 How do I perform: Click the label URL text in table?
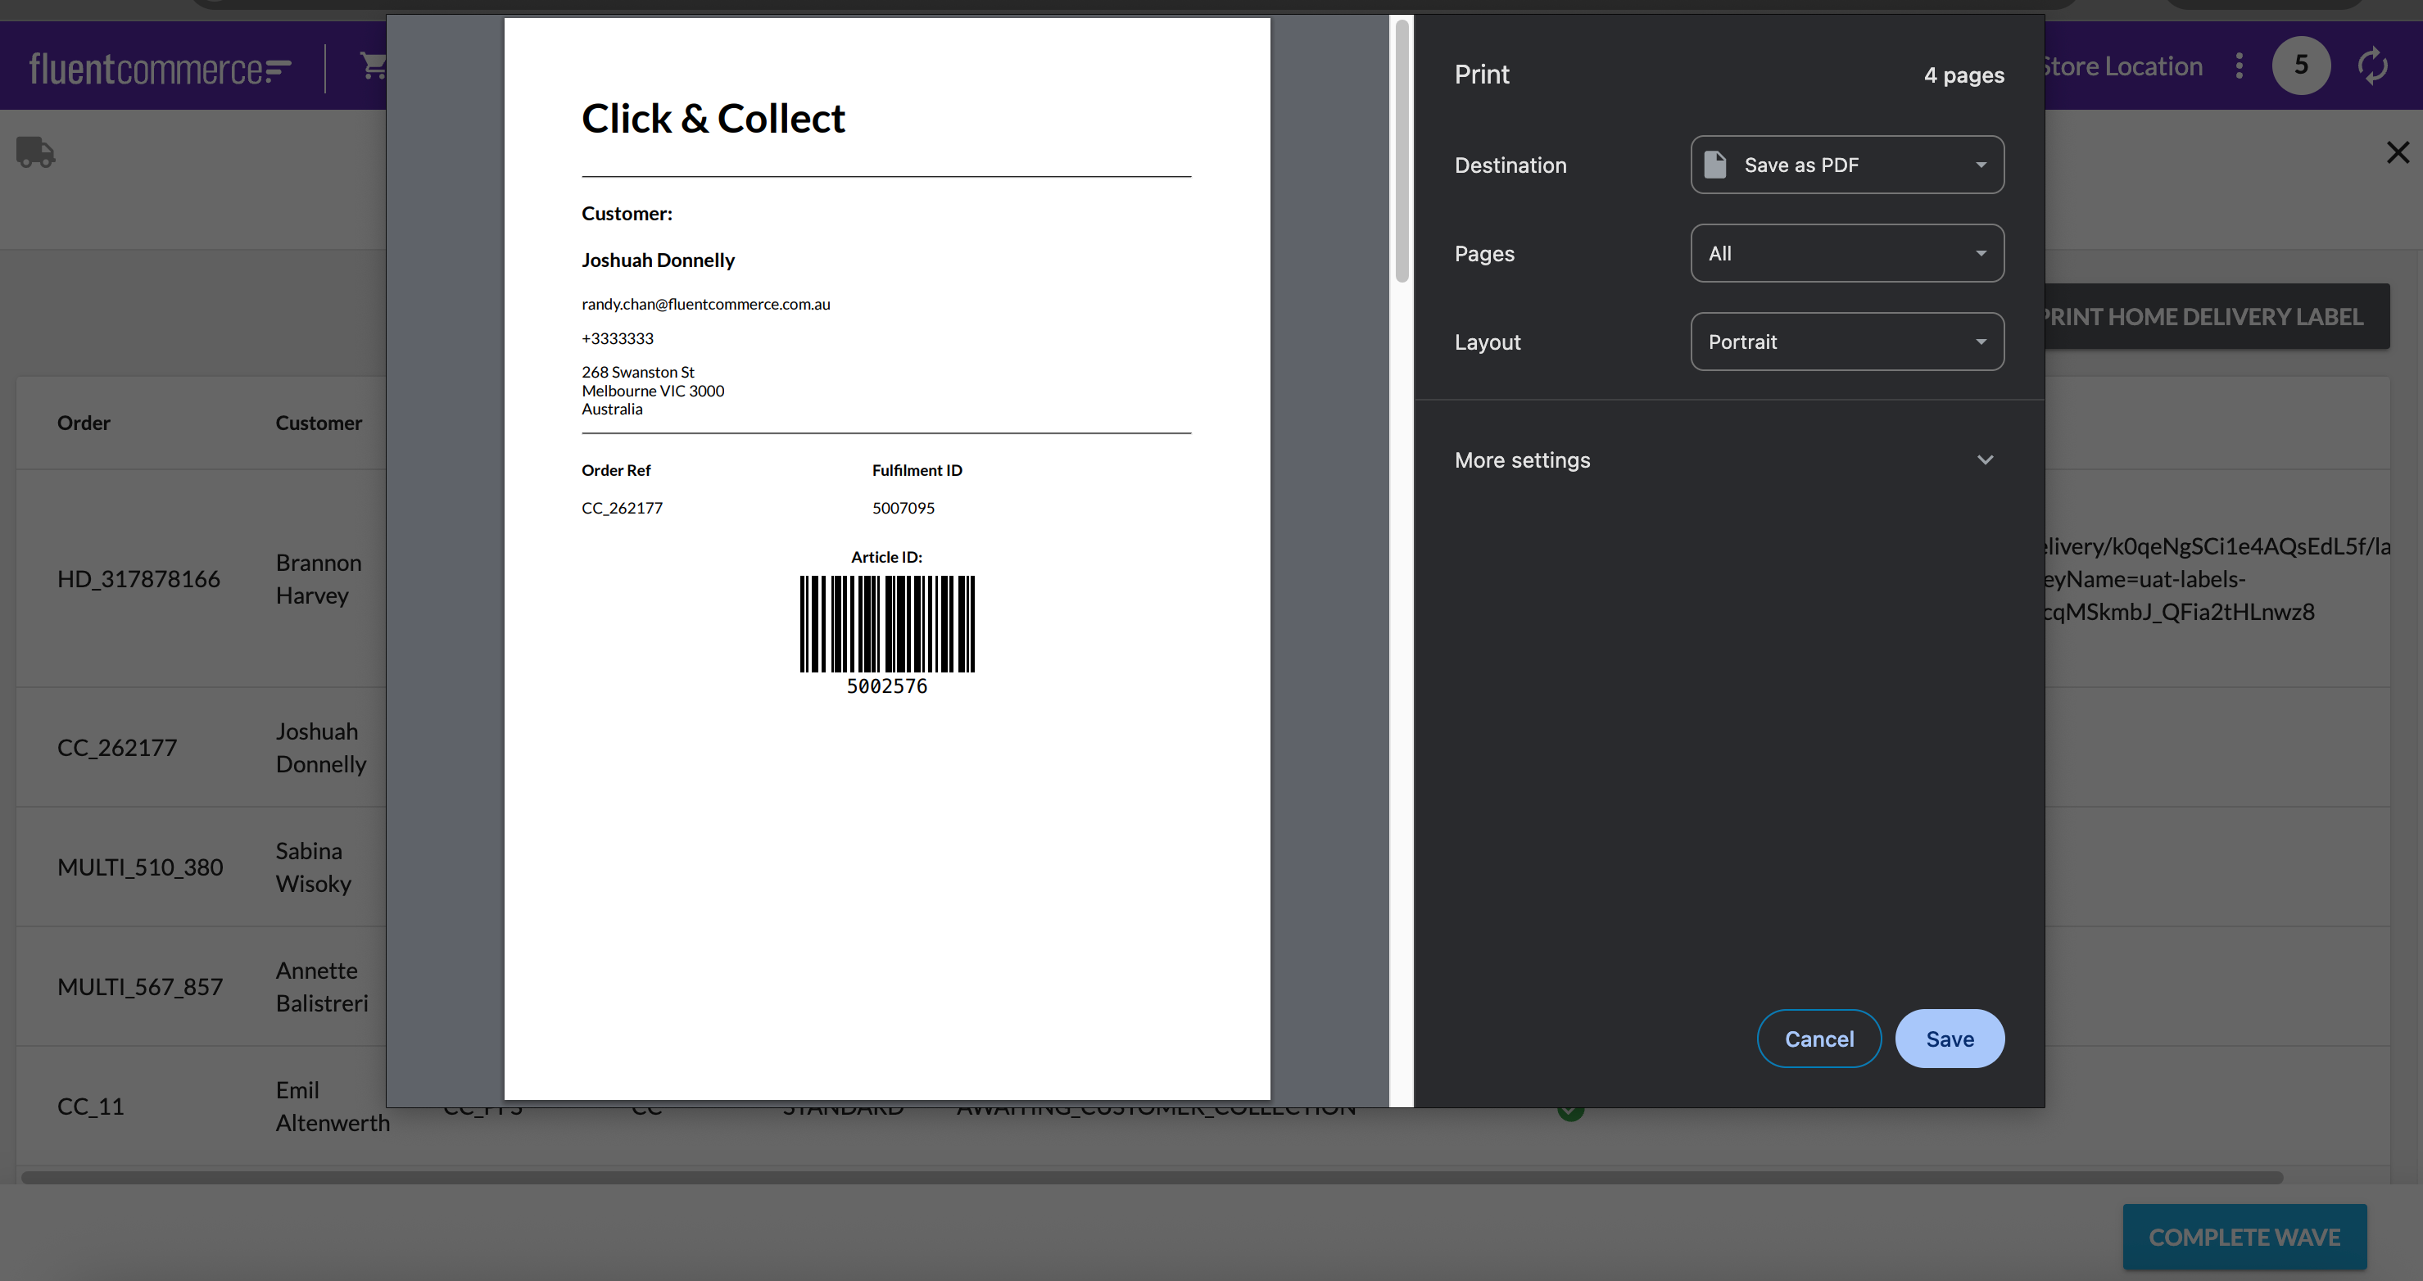tap(2217, 578)
